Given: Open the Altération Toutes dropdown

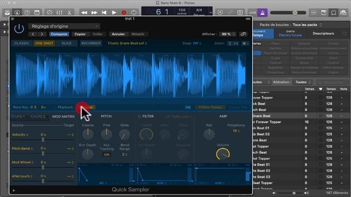Looking at the screenshot, I should [x=303, y=82].
